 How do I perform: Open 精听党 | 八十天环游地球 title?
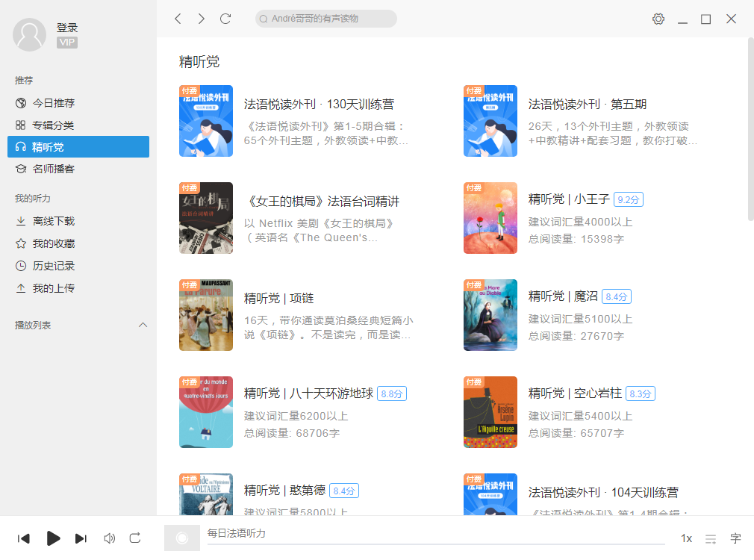click(309, 393)
